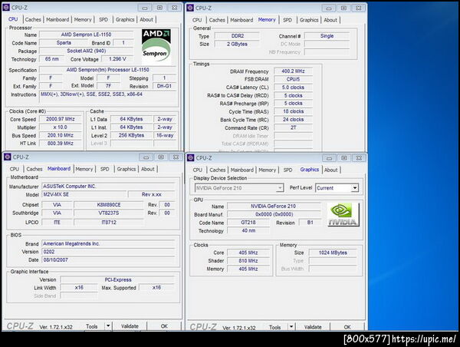Click Channel # value Single
The height and width of the screenshot is (347, 460).
coord(327,36)
